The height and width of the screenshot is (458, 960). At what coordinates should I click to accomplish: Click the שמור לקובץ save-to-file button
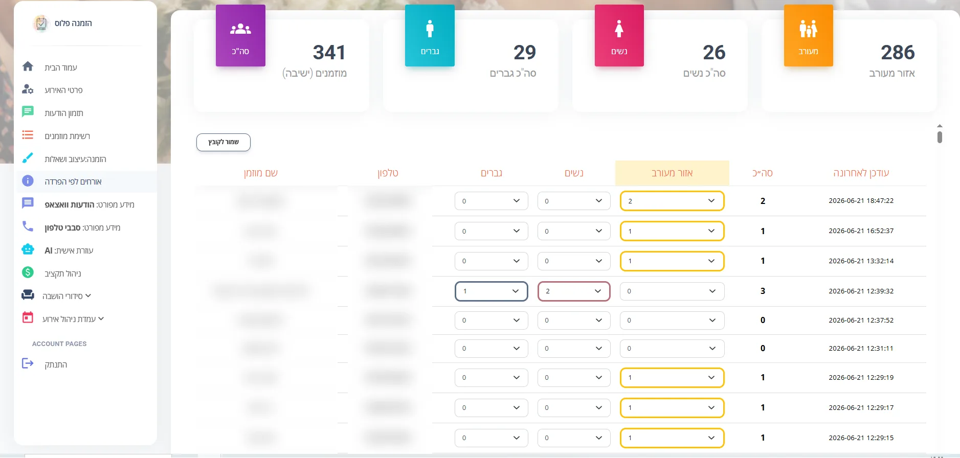(x=224, y=142)
